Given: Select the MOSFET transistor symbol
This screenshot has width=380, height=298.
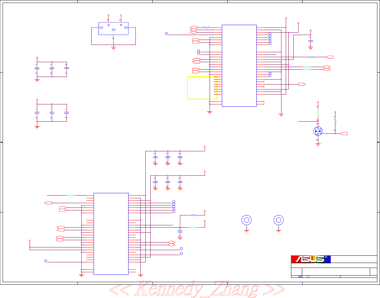Looking at the screenshot, I should [318, 131].
